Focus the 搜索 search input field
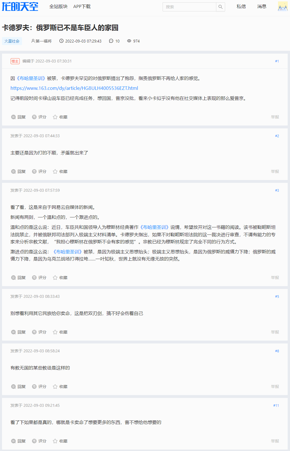The width and height of the screenshot is (290, 451). click(x=189, y=7)
